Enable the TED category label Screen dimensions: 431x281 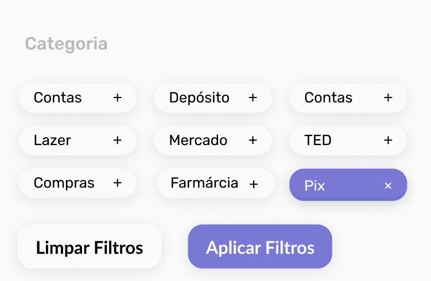[x=318, y=140]
